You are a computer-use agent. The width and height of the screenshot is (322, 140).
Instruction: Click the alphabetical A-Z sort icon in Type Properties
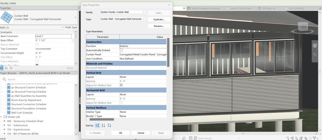coord(103,126)
